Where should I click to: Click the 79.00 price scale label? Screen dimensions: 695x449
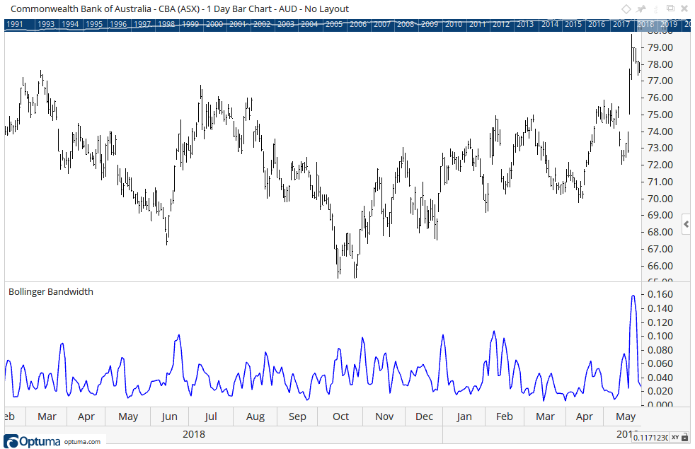click(660, 47)
